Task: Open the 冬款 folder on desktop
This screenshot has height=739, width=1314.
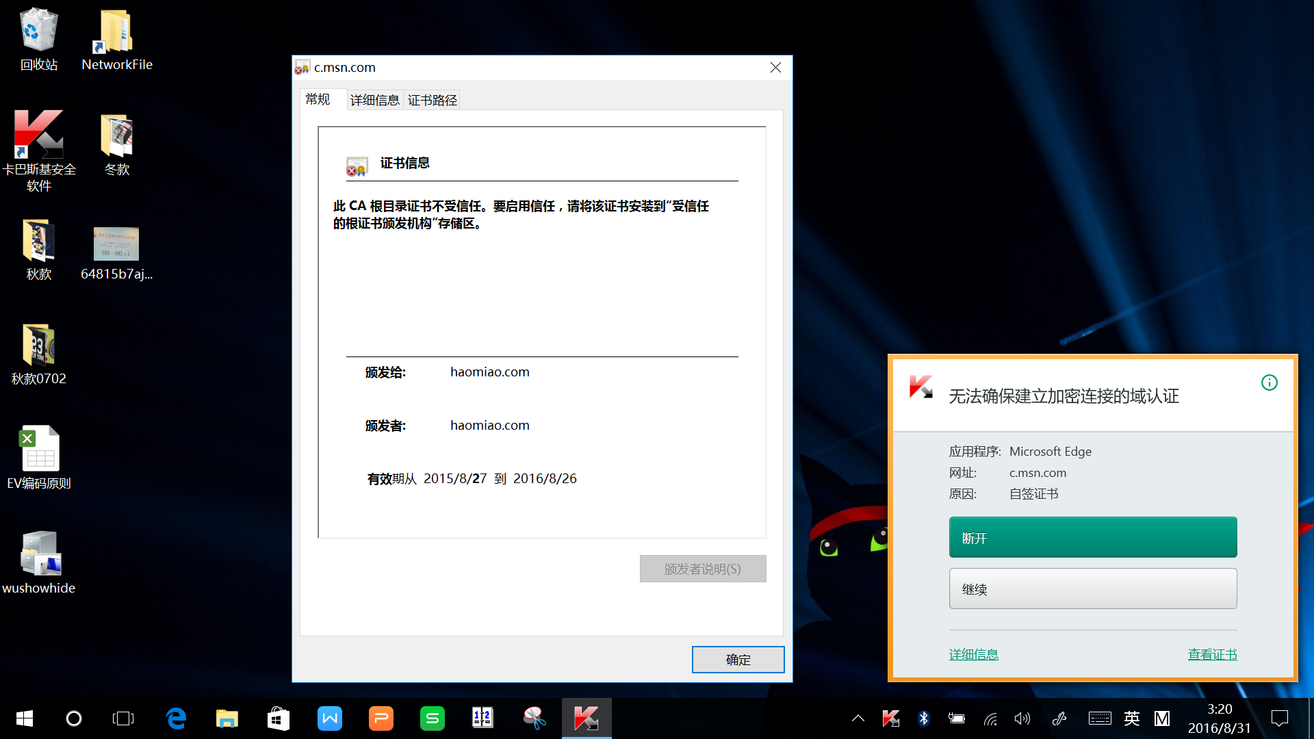Action: point(116,144)
